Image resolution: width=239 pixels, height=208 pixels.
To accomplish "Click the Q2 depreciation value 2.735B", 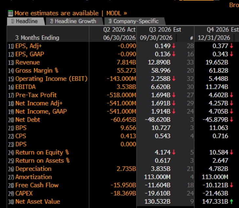I will pyautogui.click(x=126, y=169).
